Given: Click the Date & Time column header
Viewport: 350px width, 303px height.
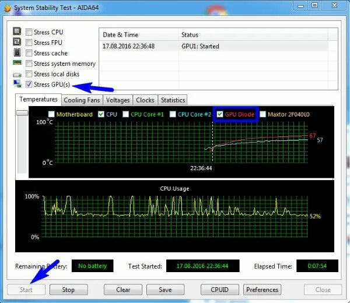Looking at the screenshot, I should [x=139, y=35].
